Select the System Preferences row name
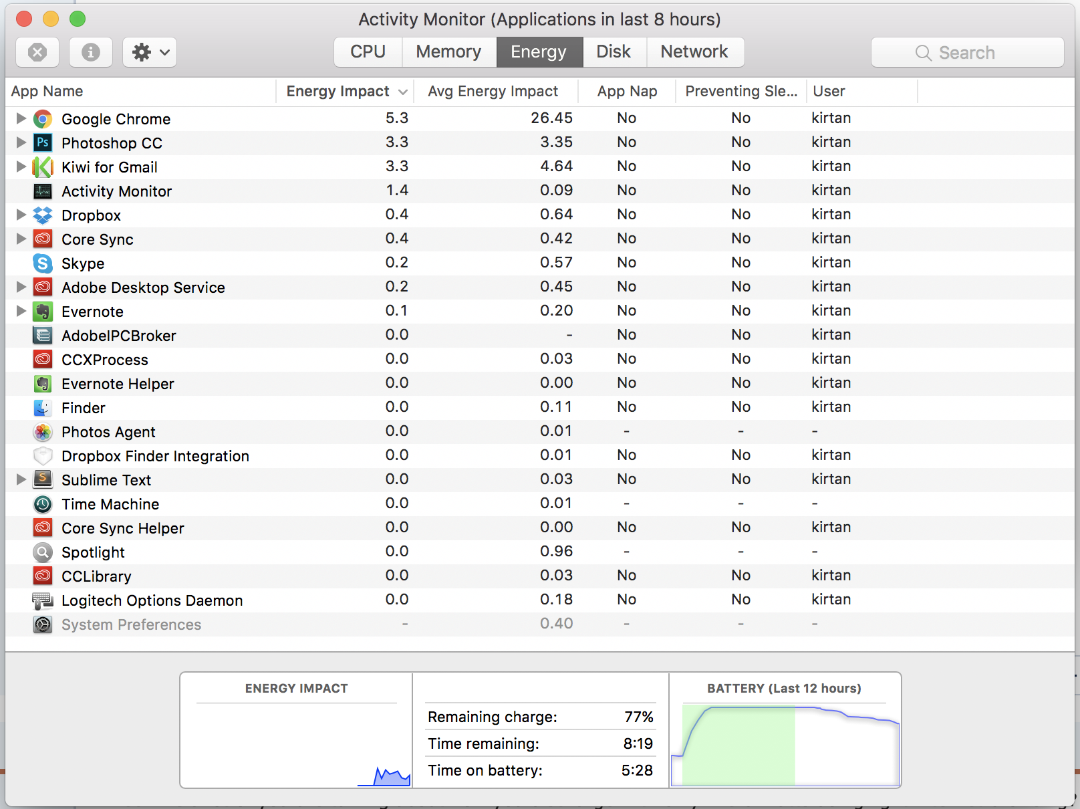 (x=132, y=624)
